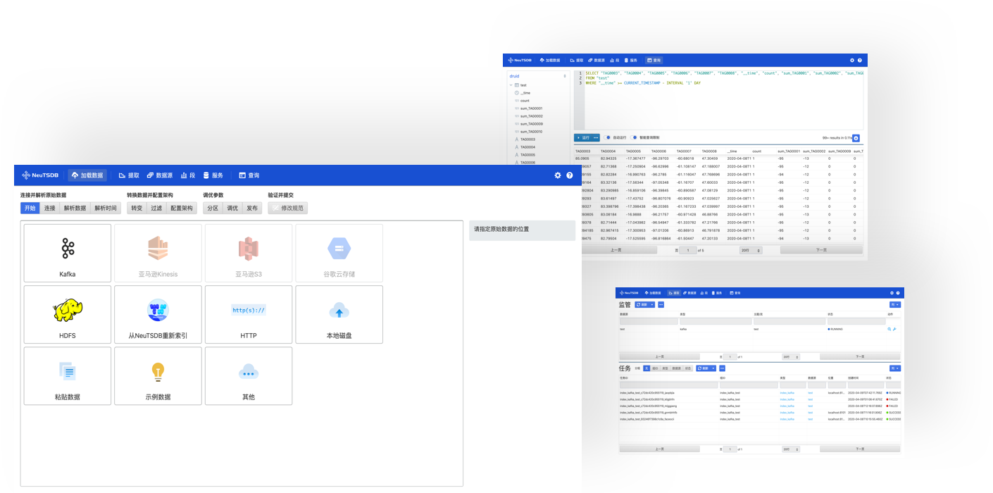This screenshot has height=493, width=993.
Task: Open settings gear in the front window
Action: [558, 175]
